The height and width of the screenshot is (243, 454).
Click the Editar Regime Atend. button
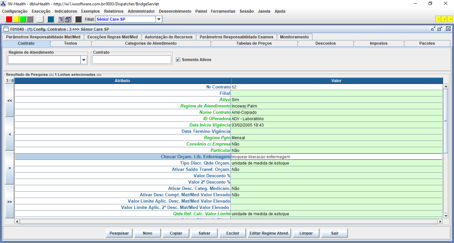pyautogui.click(x=269, y=233)
